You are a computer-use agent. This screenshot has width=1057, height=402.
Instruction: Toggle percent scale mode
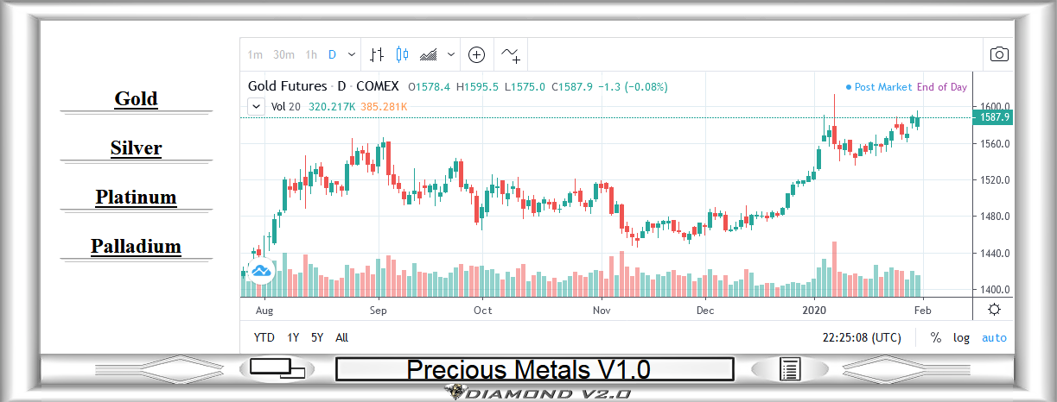(935, 338)
